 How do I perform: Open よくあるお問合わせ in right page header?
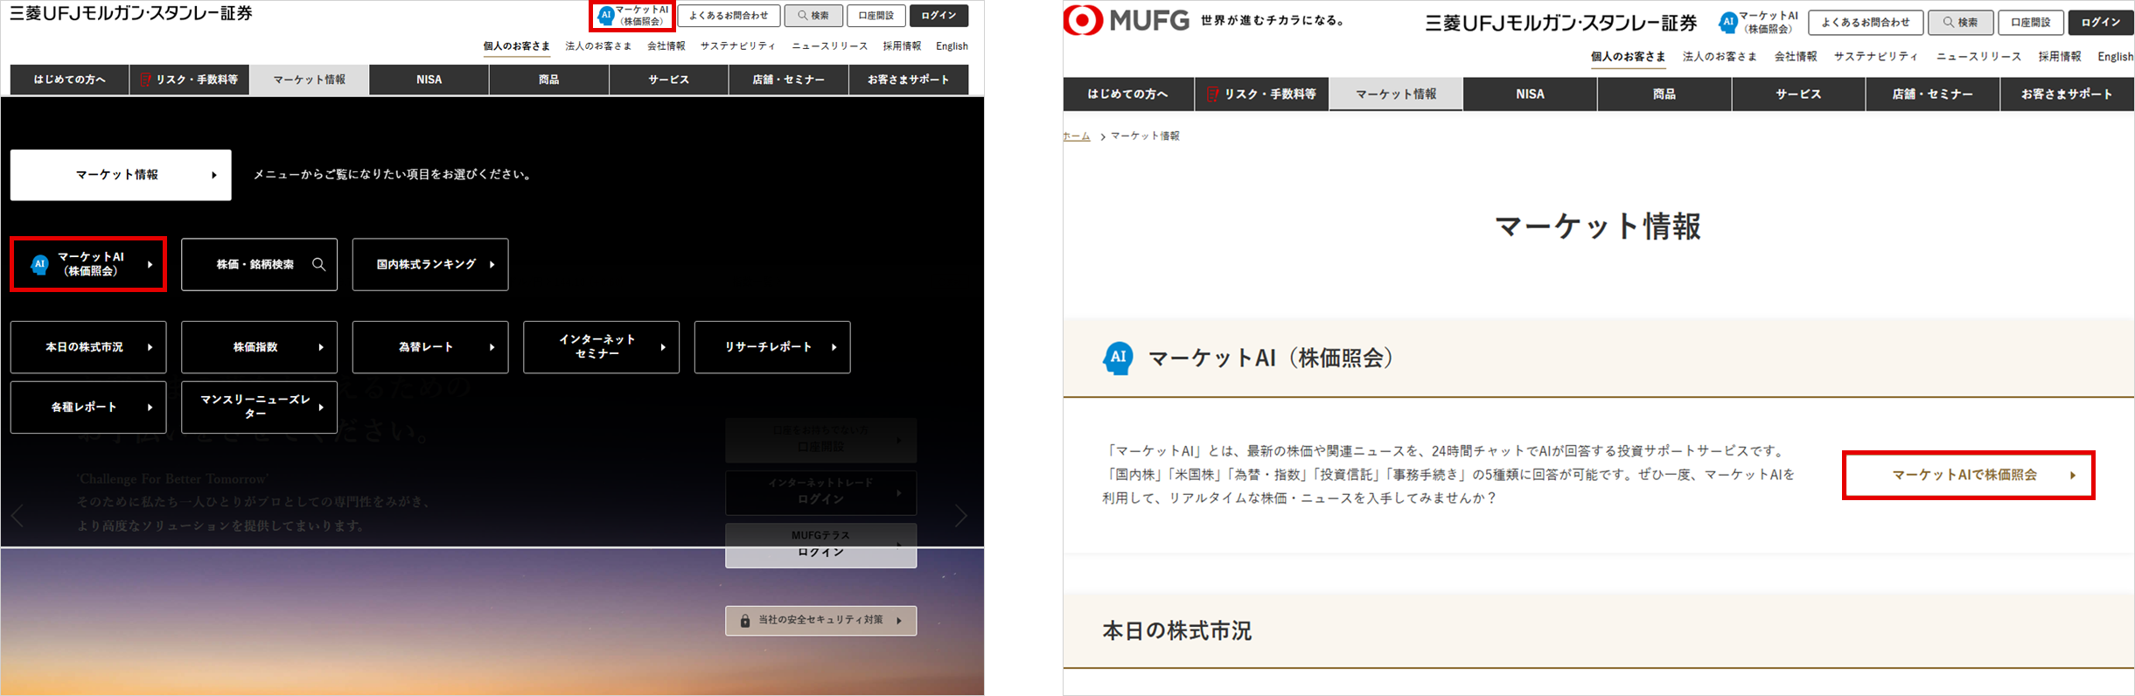(x=1866, y=22)
